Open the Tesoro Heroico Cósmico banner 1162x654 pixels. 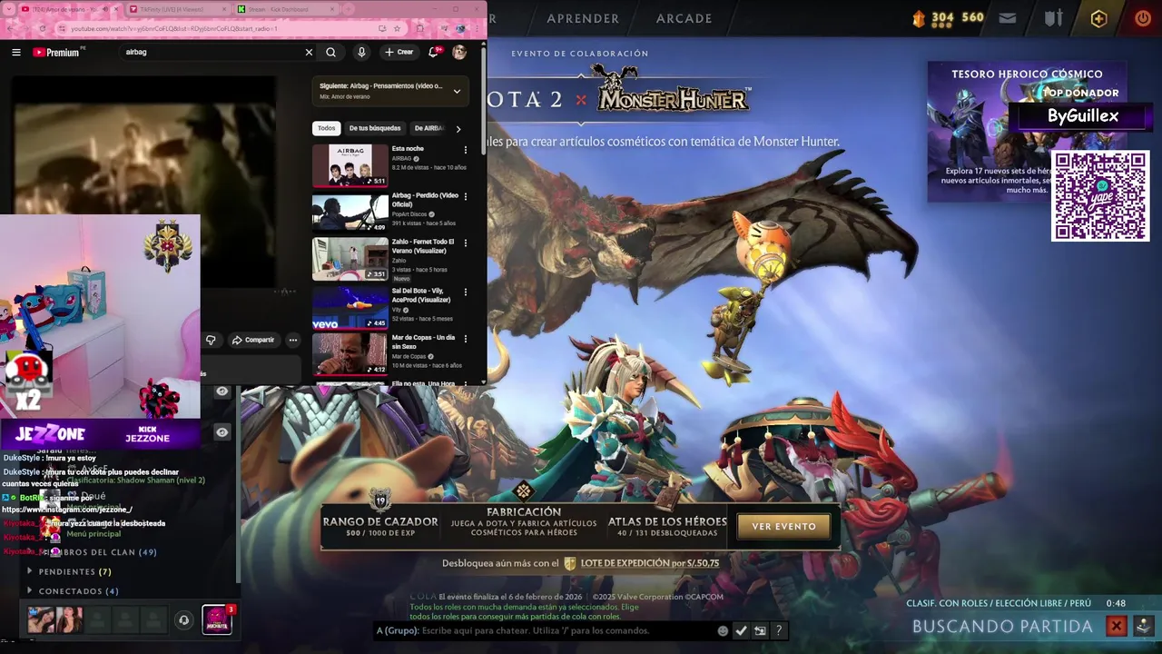click(1027, 132)
